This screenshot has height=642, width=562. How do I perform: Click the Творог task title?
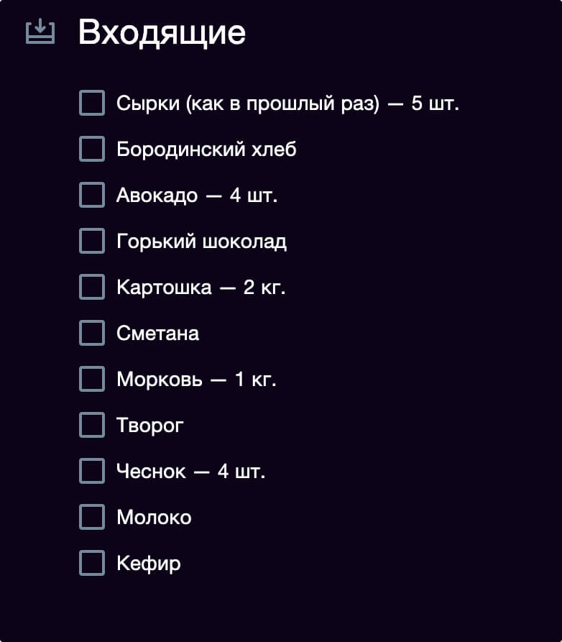point(150,426)
